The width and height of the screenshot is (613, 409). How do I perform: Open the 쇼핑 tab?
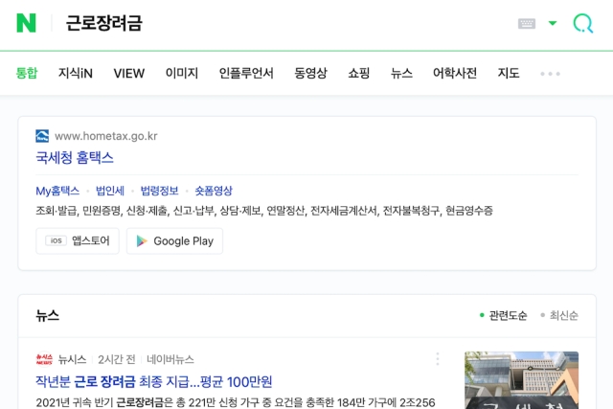coord(358,73)
